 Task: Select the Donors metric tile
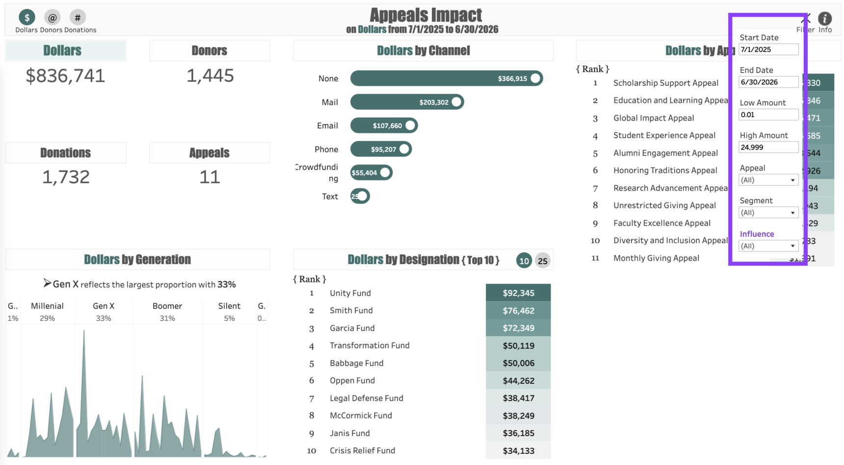tap(210, 51)
